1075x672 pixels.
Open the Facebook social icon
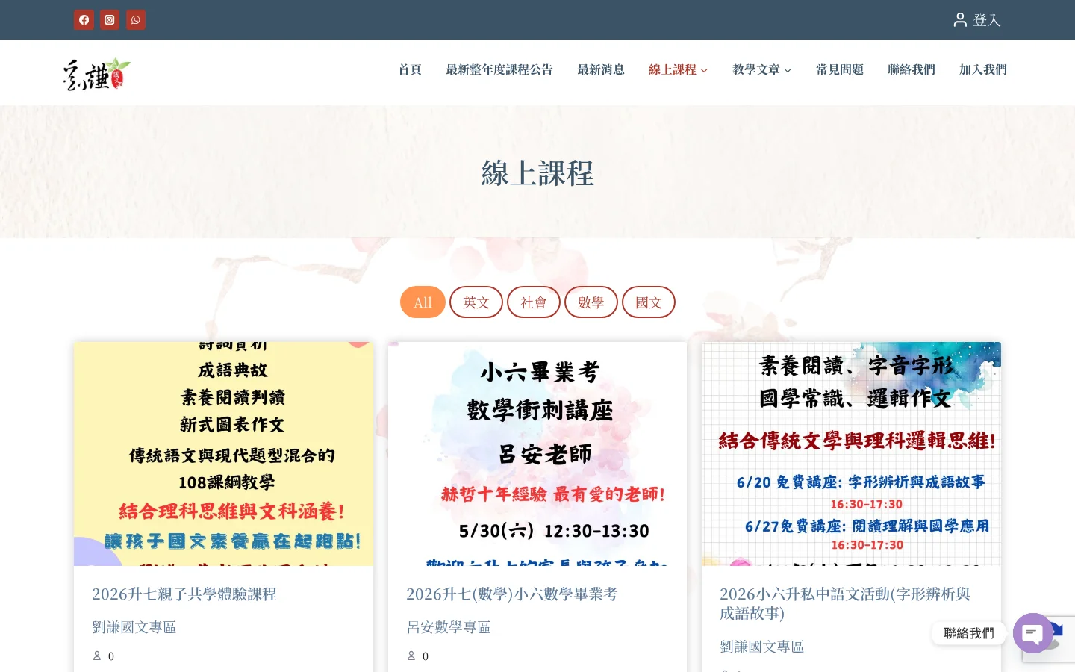84,20
